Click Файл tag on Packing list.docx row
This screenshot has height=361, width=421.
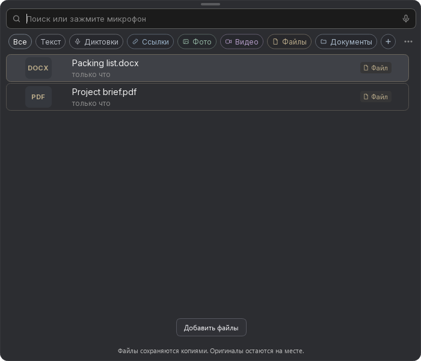coord(376,67)
